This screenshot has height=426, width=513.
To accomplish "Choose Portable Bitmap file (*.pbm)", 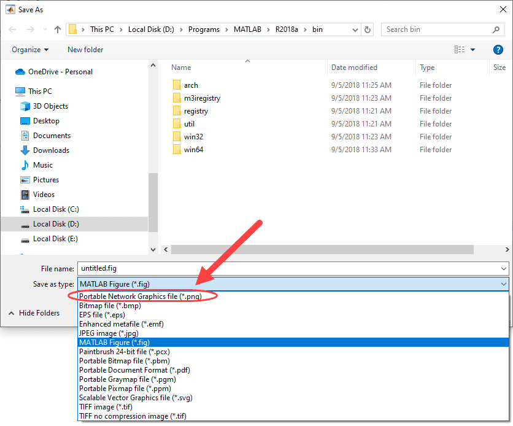I will coord(293,361).
